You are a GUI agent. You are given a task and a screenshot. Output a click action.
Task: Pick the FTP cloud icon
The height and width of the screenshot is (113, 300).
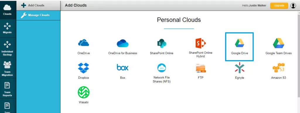pyautogui.click(x=200, y=69)
